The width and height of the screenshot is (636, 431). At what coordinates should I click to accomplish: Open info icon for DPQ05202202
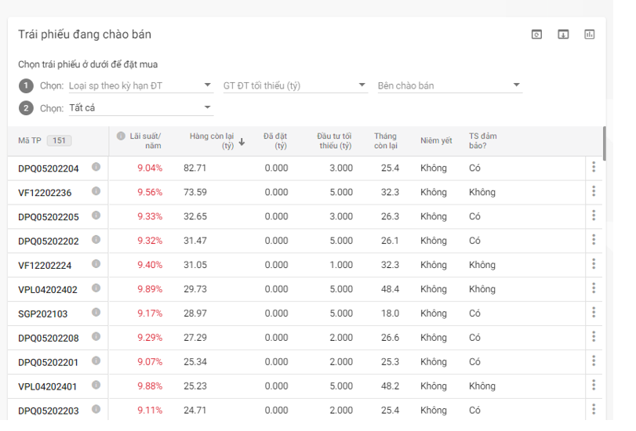click(x=96, y=240)
